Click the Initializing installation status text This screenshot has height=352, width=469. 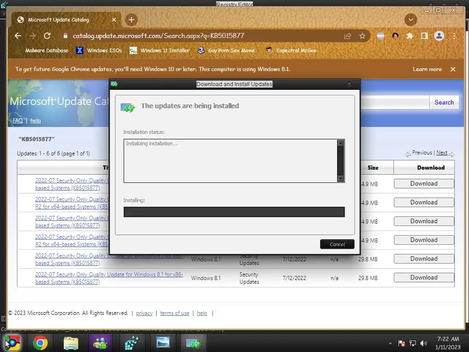[x=152, y=143]
